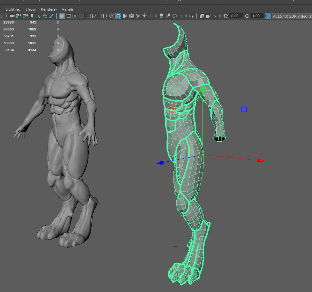Toggle the Gate Mask display
The width and height of the screenshot is (312, 292).
click(x=82, y=16)
